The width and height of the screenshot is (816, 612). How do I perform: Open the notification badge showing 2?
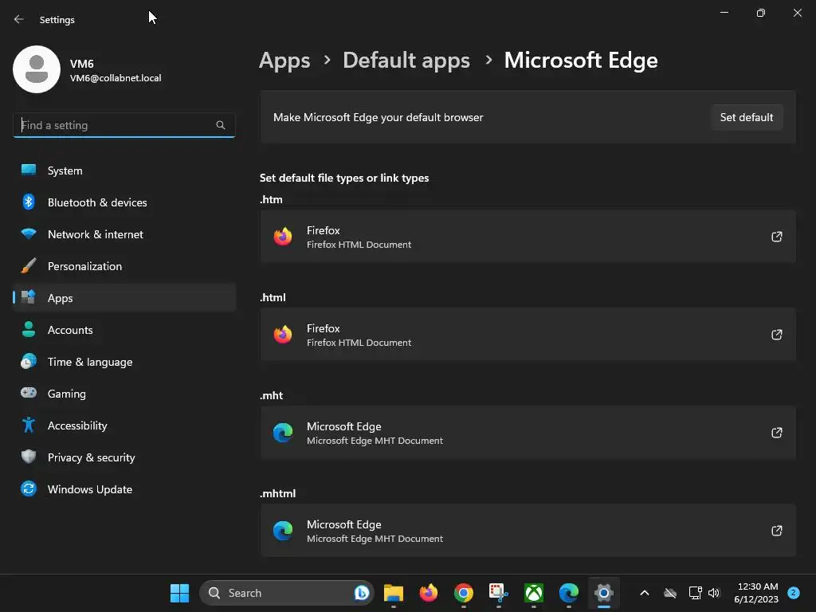tap(794, 593)
